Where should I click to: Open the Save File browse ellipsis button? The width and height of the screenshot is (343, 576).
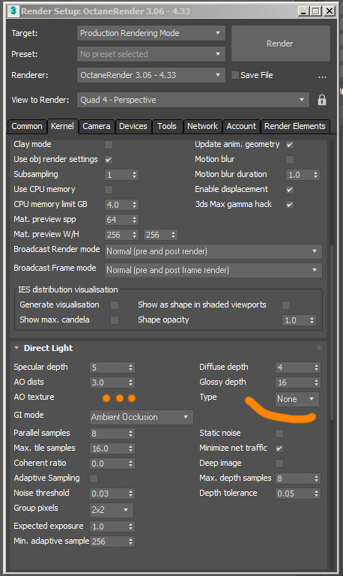[x=322, y=76]
